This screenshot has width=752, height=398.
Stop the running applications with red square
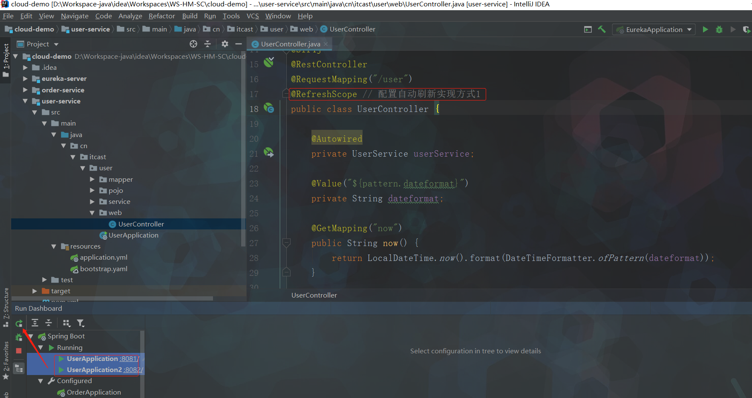point(19,351)
